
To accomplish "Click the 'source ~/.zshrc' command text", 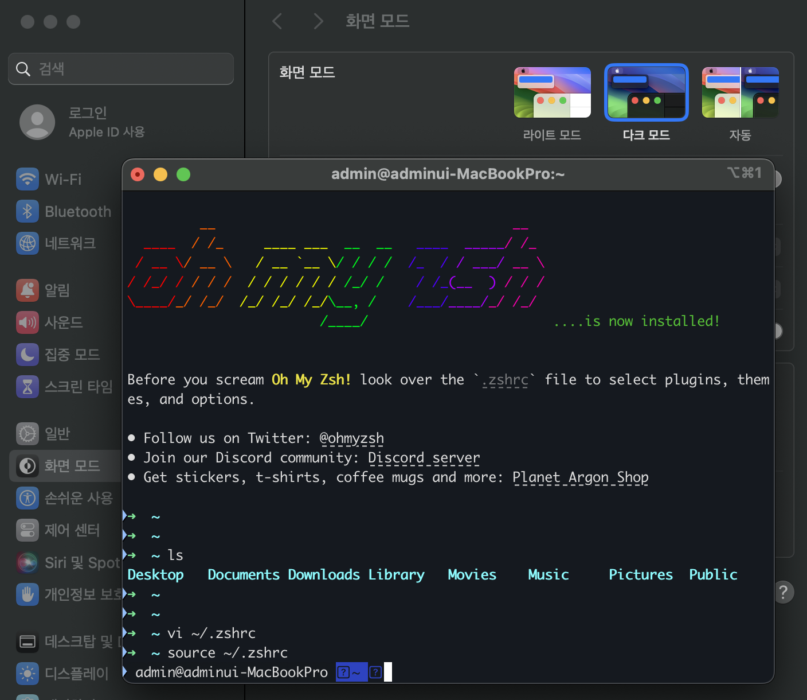I will (228, 653).
